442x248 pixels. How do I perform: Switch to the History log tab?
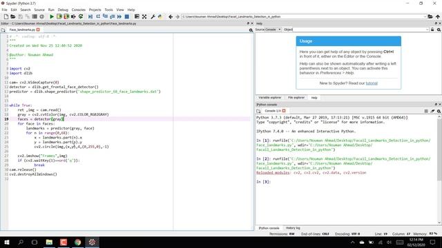tap(293, 228)
